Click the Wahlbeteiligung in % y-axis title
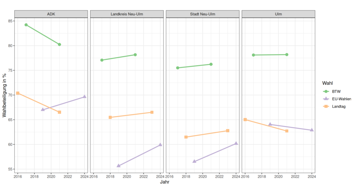 [x=5, y=95]
